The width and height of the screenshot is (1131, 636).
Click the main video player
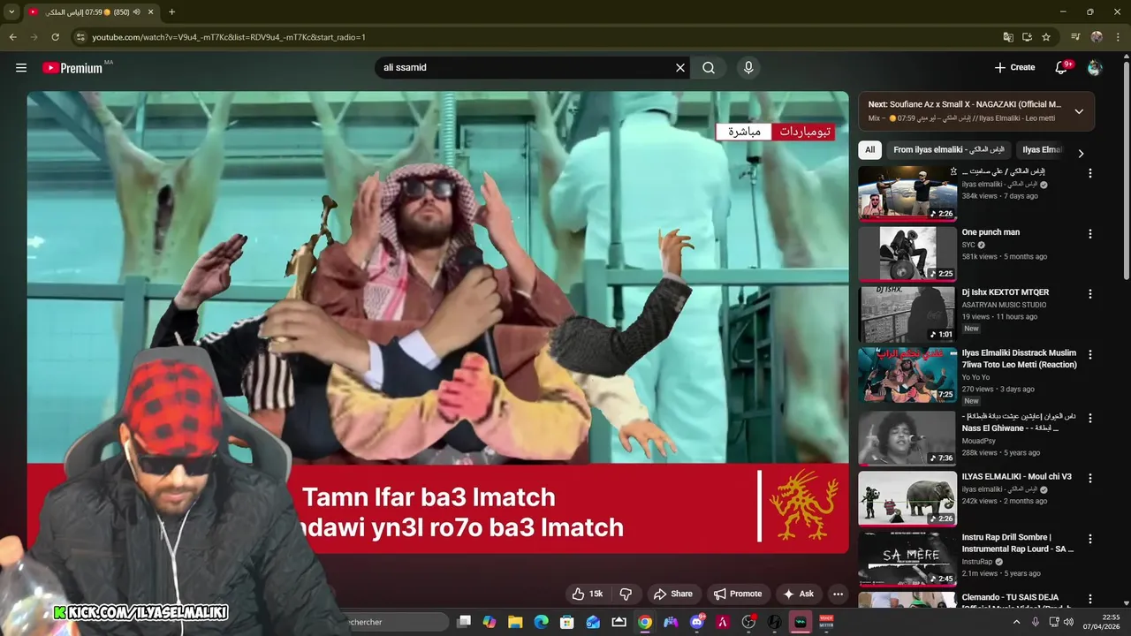[x=437, y=322]
